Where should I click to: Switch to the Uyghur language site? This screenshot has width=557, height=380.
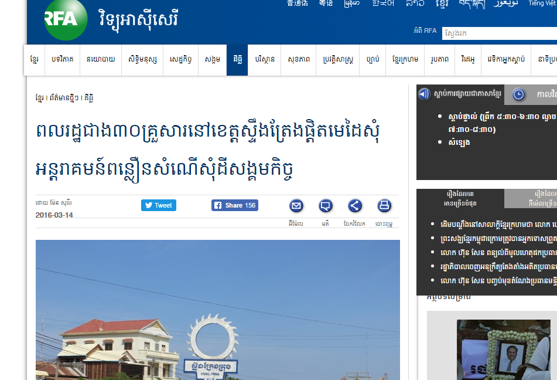pos(505,4)
